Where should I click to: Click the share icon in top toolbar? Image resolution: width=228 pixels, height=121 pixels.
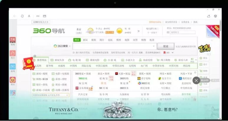(209, 16)
